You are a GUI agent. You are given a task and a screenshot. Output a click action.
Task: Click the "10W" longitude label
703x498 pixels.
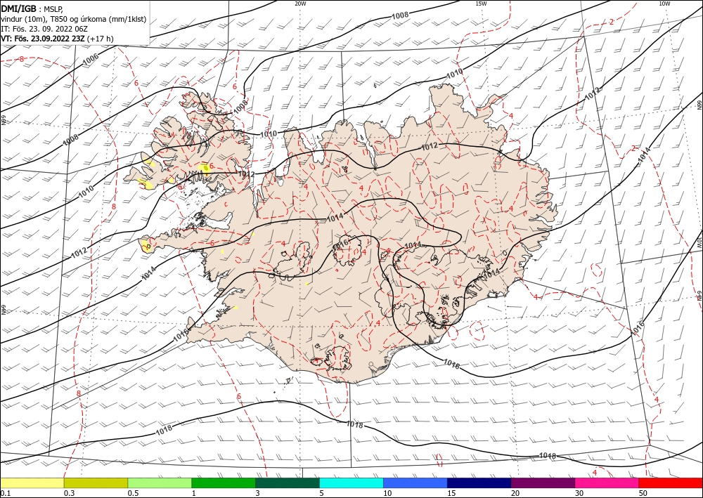pos(664,4)
